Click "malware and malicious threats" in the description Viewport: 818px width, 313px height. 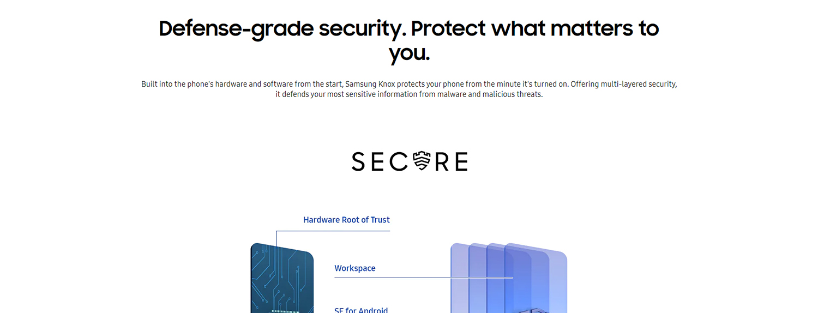(x=490, y=94)
